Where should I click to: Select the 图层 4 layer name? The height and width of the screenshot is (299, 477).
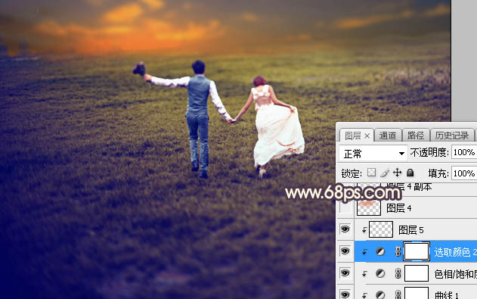point(399,208)
